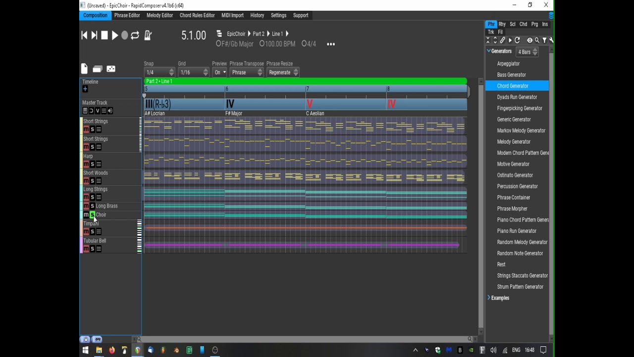The height and width of the screenshot is (357, 634).
Task: Click the chain link icon in the phrase browser
Action: coord(503,40)
